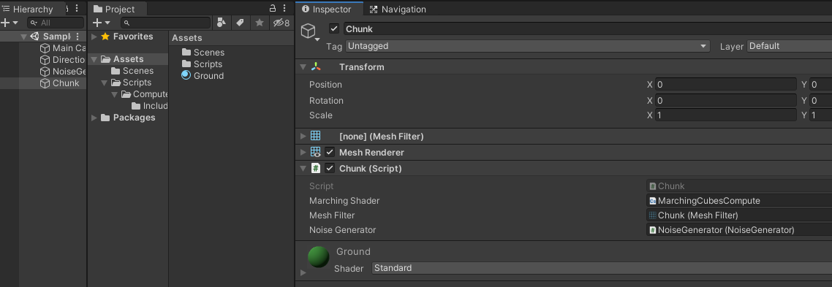Open the Project panel kebab menu
Image resolution: width=832 pixels, height=287 pixels.
285,9
